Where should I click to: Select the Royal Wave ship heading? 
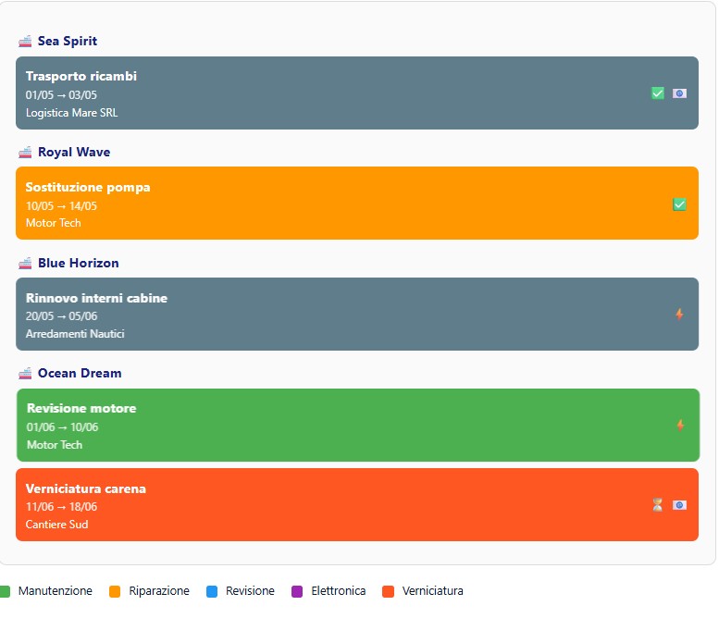pos(74,153)
